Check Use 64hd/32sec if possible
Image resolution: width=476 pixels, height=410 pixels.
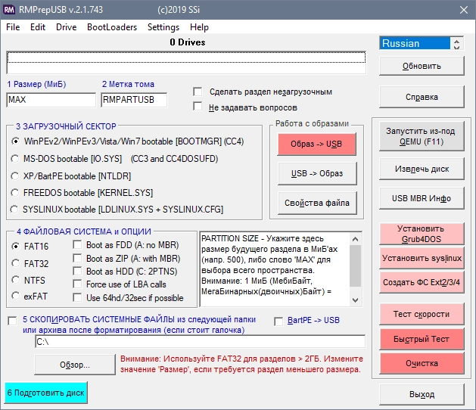tap(77, 298)
